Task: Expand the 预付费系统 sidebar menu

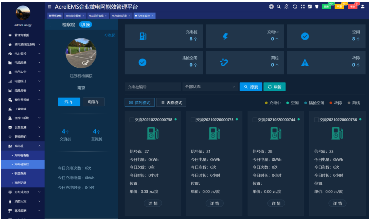Action: coord(23,100)
